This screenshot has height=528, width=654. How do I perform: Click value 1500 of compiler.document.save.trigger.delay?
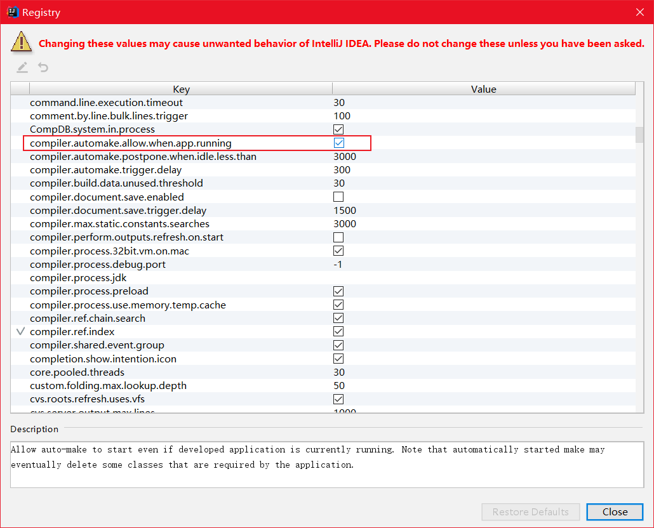(x=345, y=211)
